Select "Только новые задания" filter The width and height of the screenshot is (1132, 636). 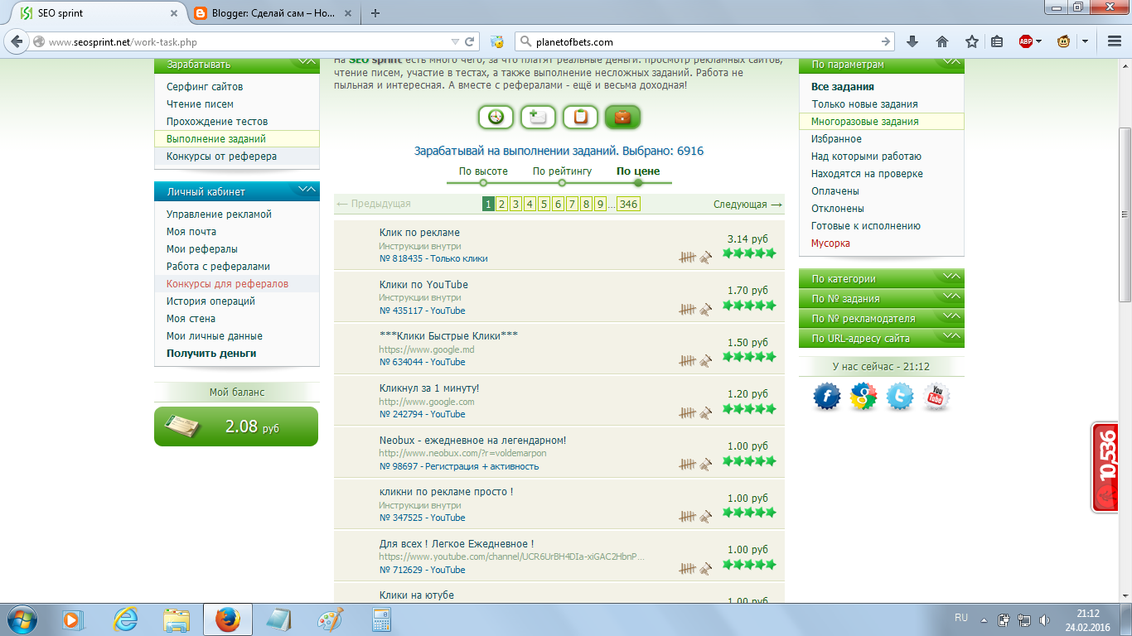coord(864,104)
